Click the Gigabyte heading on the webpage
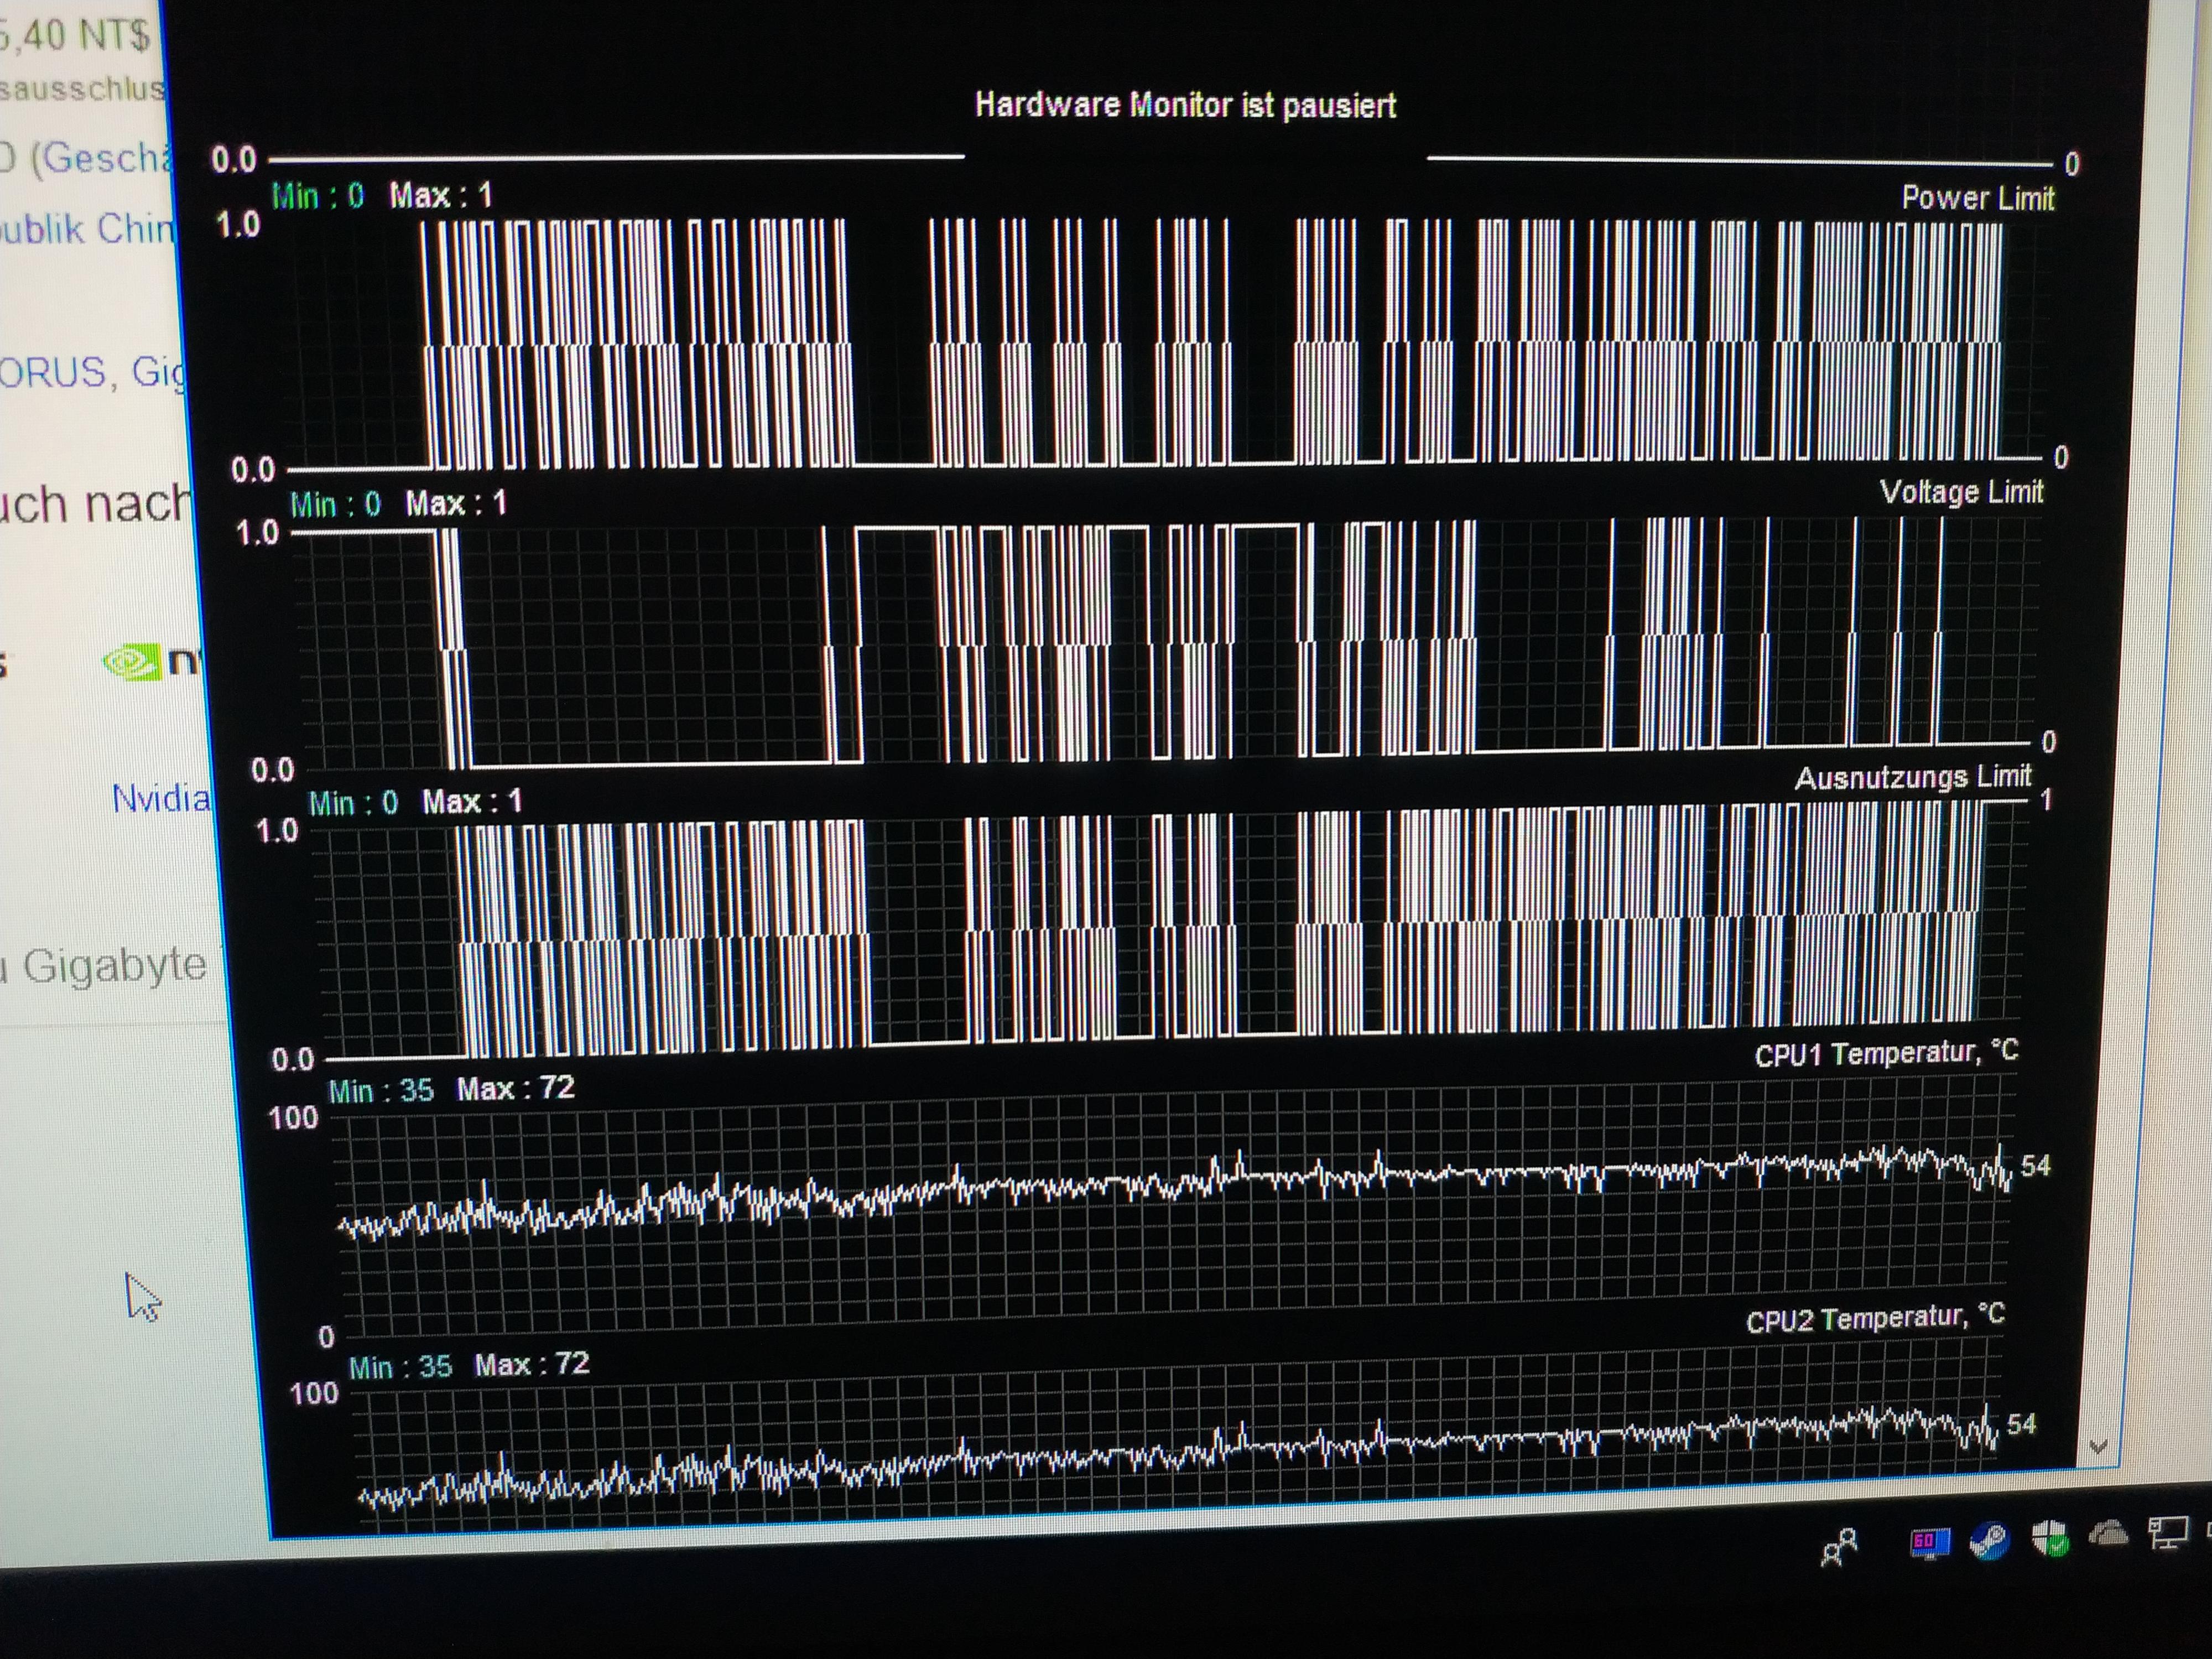The height and width of the screenshot is (1659, 2212). (113, 966)
